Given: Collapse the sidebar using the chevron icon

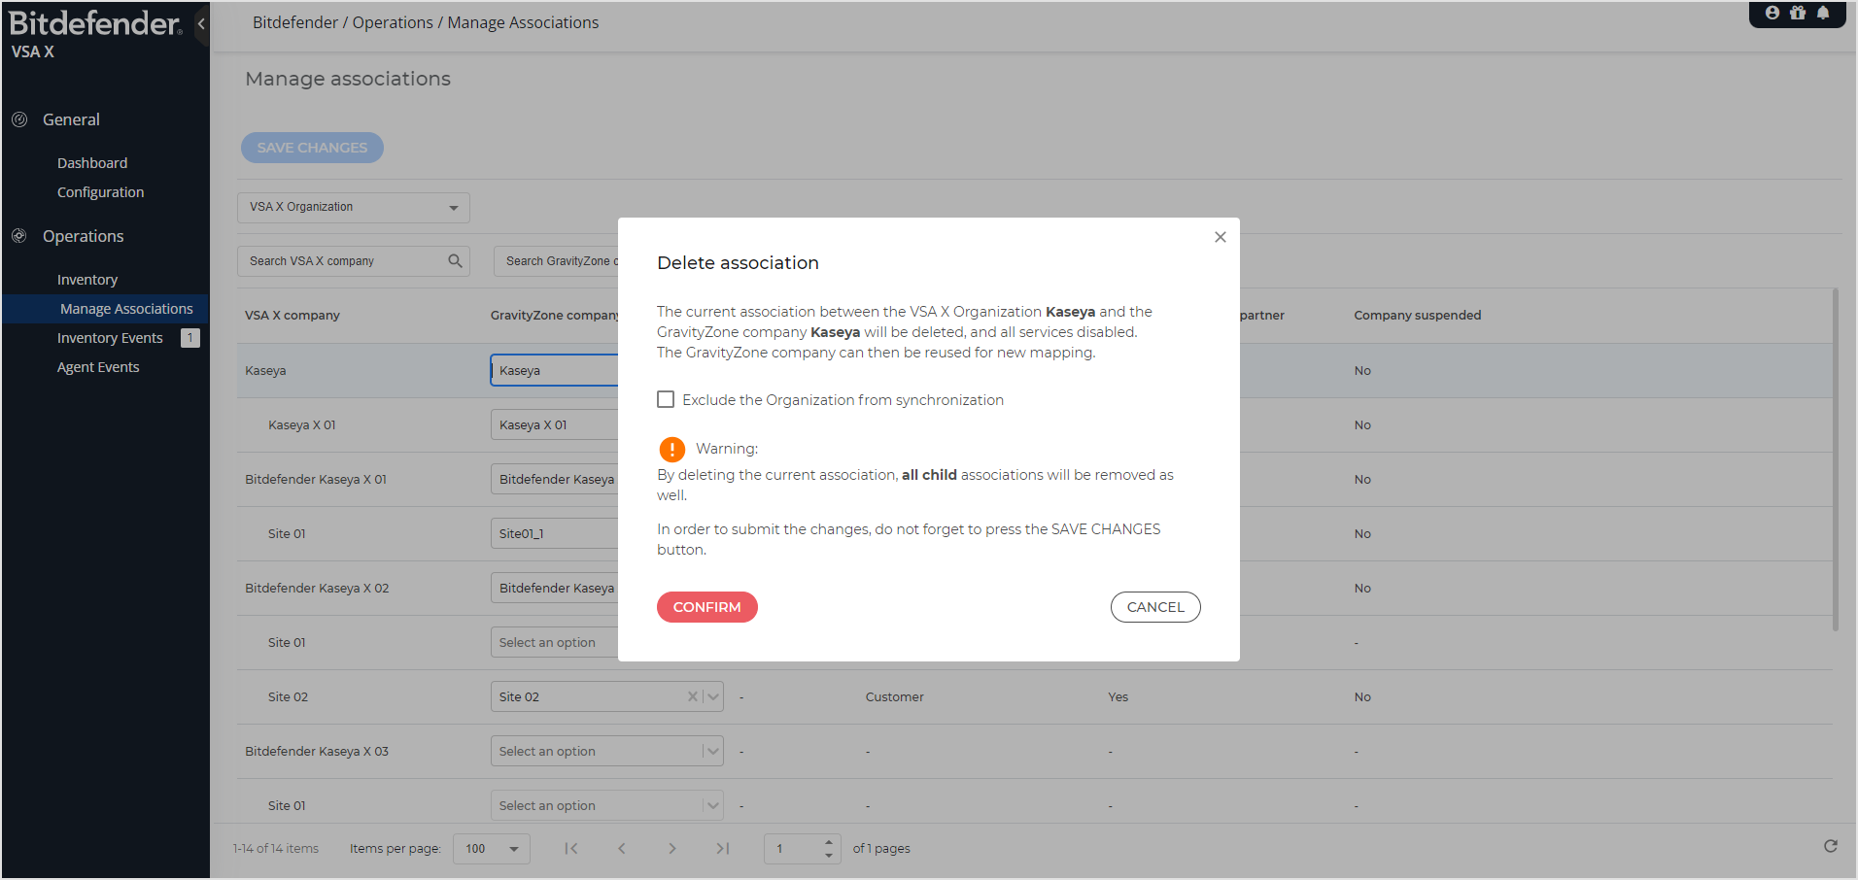Looking at the screenshot, I should (x=202, y=21).
